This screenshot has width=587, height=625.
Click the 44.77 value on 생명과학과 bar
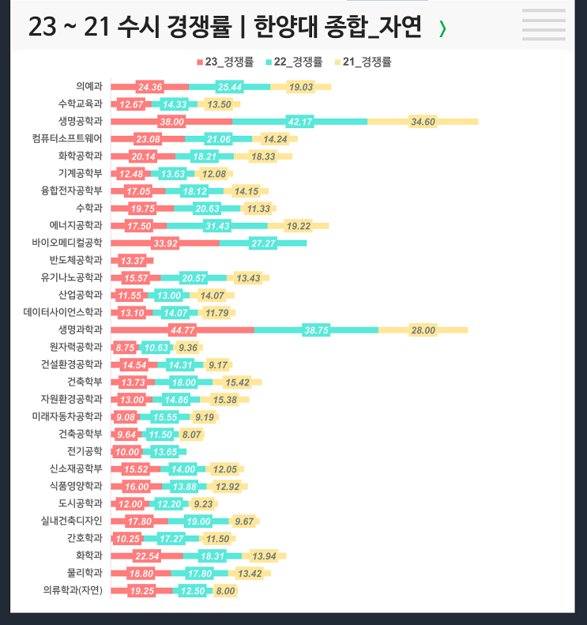click(182, 330)
